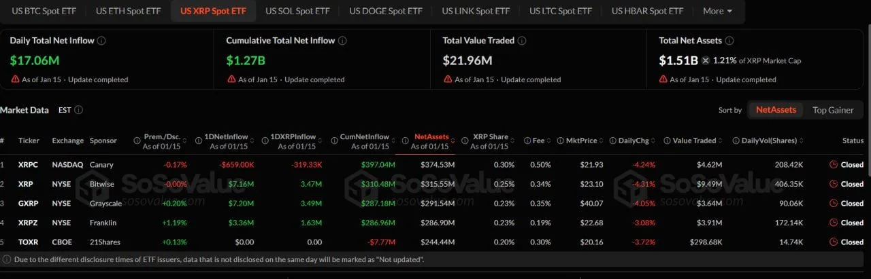This screenshot has height=279, width=871.
Task: Click the EST timezone info icon
Action: [x=79, y=110]
